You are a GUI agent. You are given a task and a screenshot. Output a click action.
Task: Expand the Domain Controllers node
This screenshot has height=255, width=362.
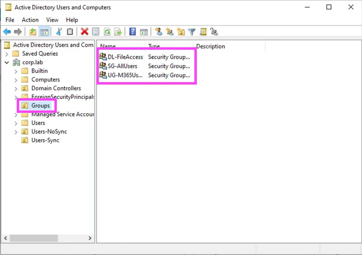pyautogui.click(x=16, y=89)
